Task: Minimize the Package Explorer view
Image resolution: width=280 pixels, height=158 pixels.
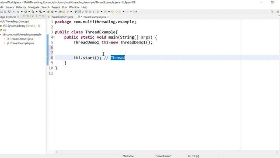Action: coord(40,16)
